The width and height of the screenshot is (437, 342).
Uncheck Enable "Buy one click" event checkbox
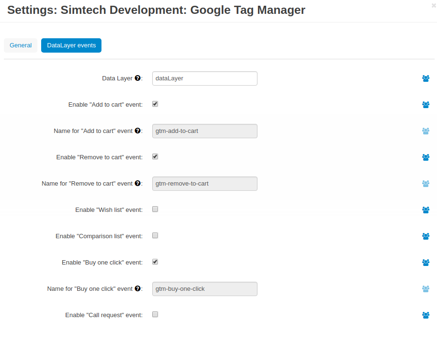(x=155, y=262)
